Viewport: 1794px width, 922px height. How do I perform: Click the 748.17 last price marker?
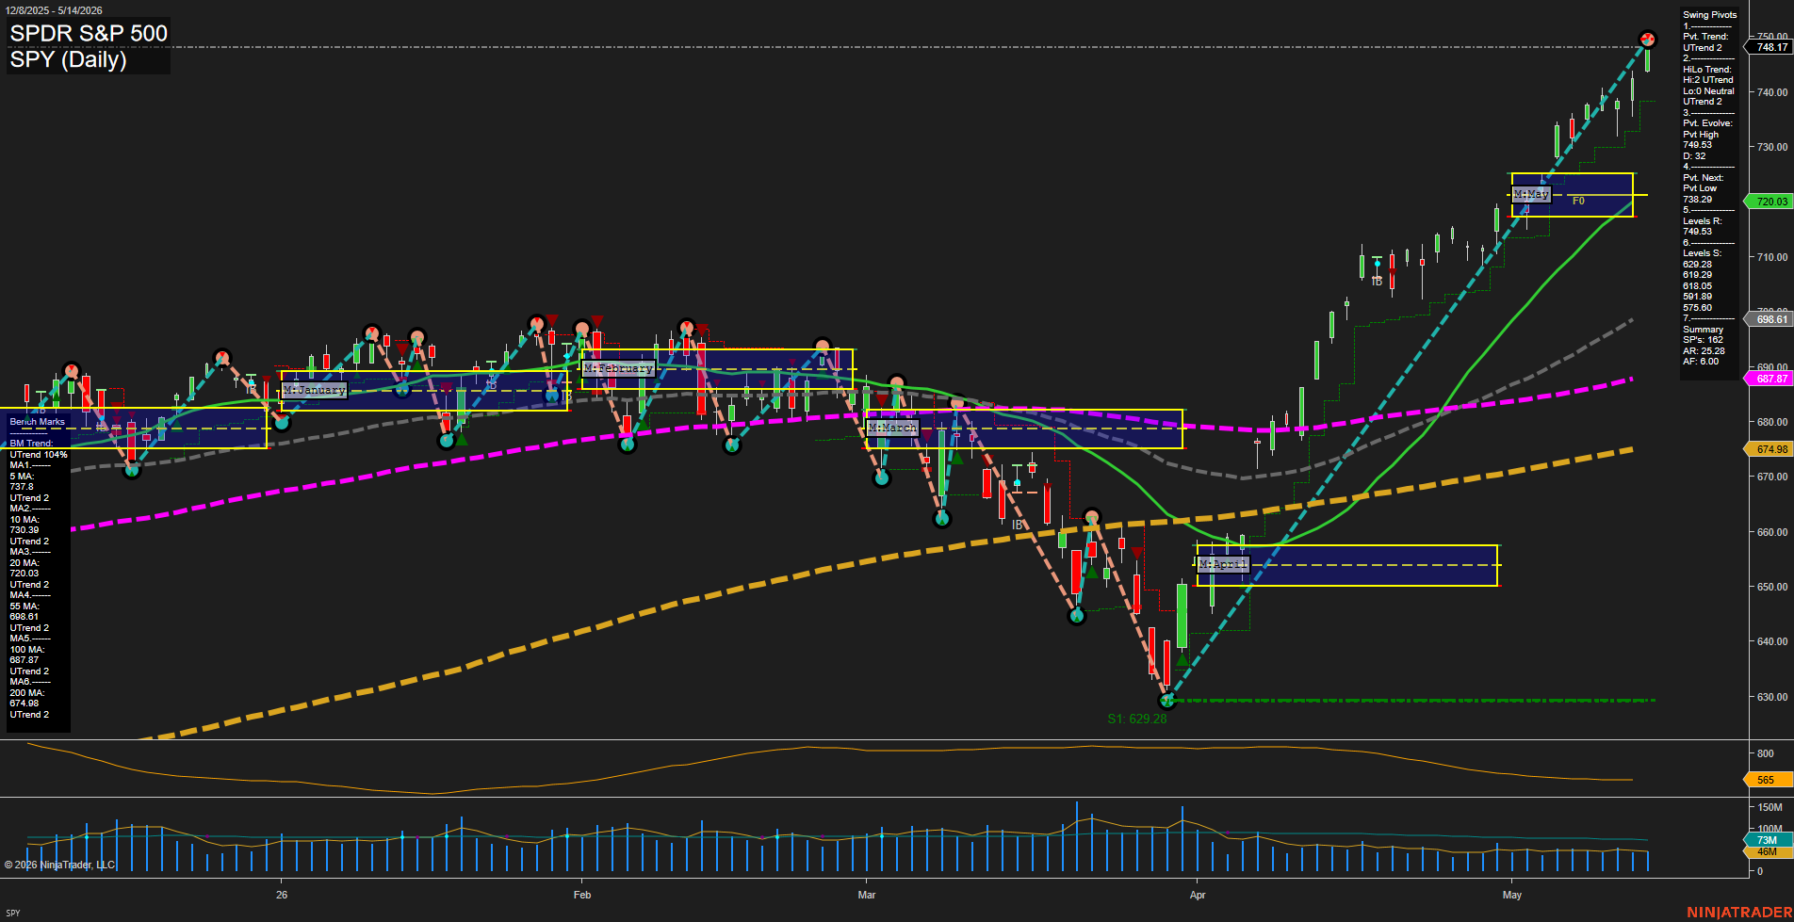[x=1771, y=47]
